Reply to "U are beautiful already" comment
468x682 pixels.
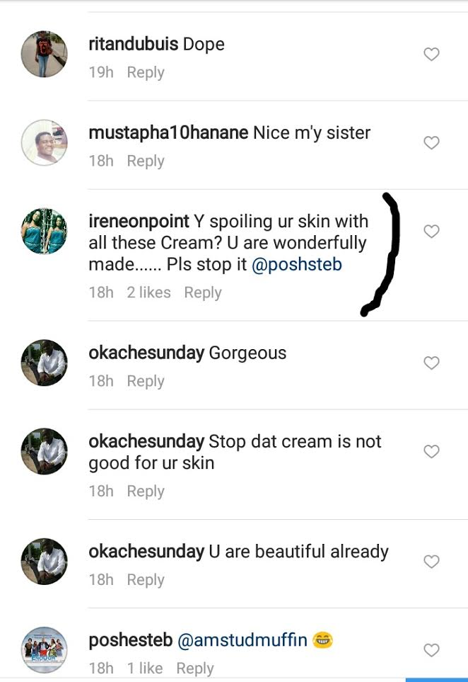point(145,579)
